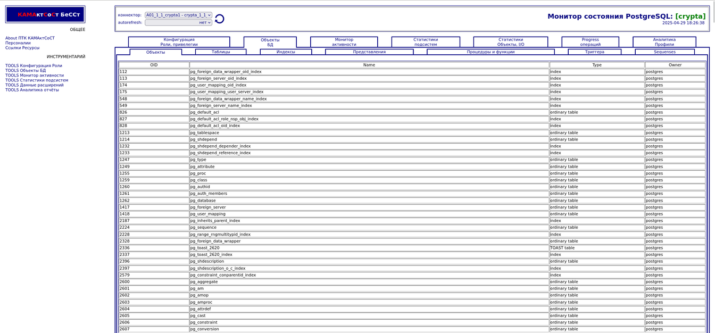This screenshot has height=333, width=715.
Task: Select the Статистики подсистем tab
Action: pyautogui.click(x=426, y=42)
